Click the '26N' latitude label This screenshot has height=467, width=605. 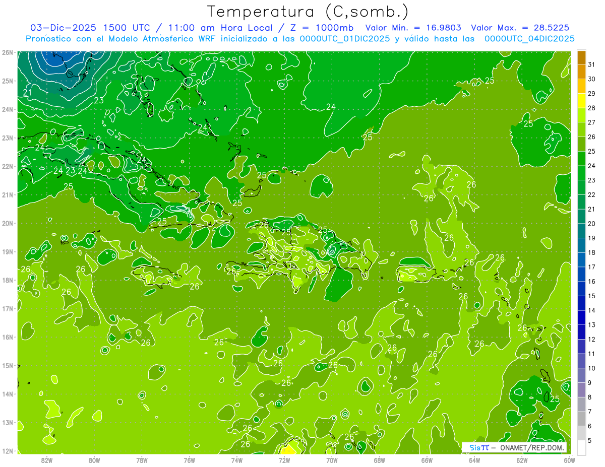(x=8, y=52)
